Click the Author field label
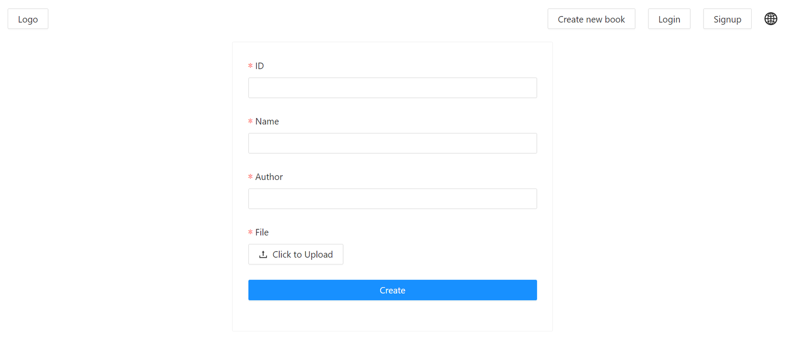The height and width of the screenshot is (339, 785). tap(269, 177)
